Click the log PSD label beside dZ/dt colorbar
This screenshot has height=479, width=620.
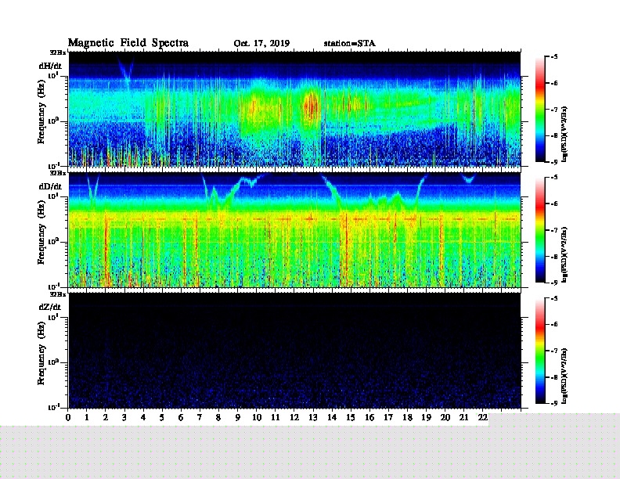coord(564,376)
